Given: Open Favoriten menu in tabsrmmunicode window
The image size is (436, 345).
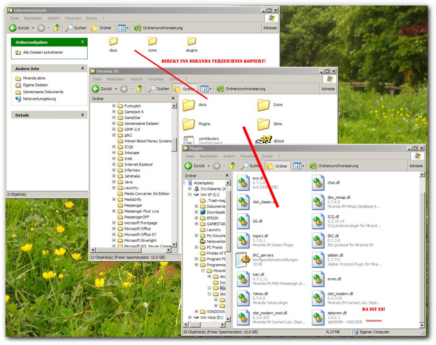Looking at the screenshot, I should coord(73,18).
